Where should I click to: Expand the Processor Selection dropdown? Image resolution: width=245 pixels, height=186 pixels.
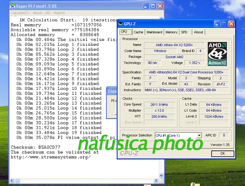pos(199,135)
